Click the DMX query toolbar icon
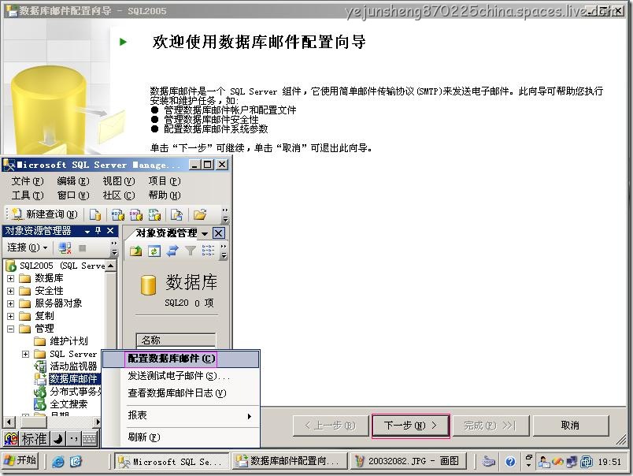633x476 pixels. coord(136,214)
